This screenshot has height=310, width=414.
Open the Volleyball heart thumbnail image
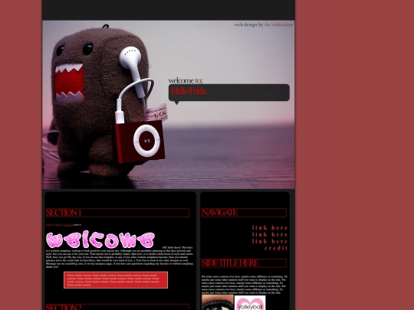(x=250, y=302)
